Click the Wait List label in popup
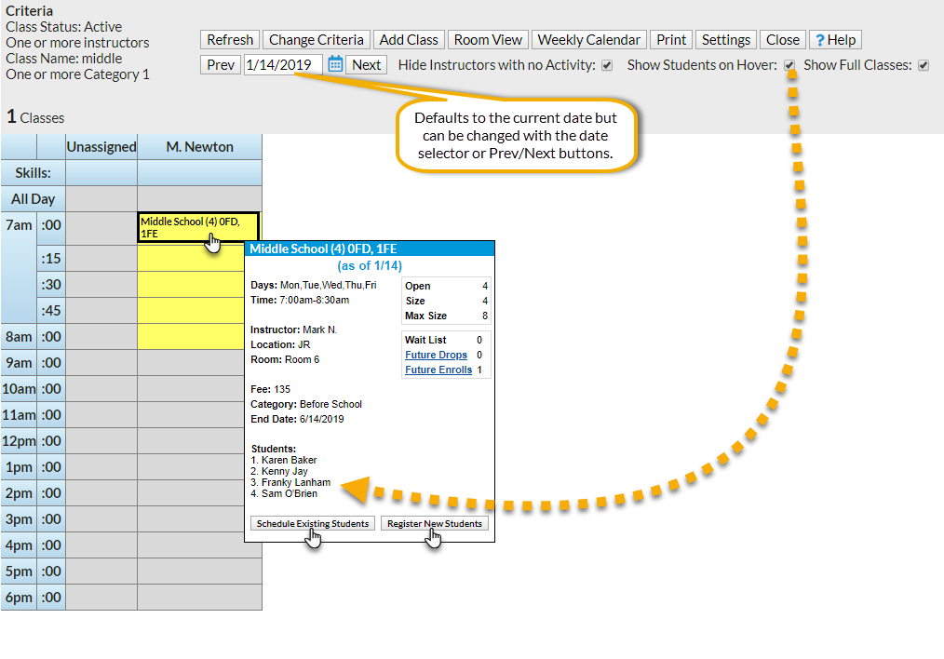This screenshot has width=944, height=659. point(425,340)
